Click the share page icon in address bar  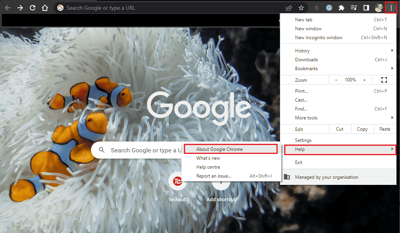[x=289, y=8]
